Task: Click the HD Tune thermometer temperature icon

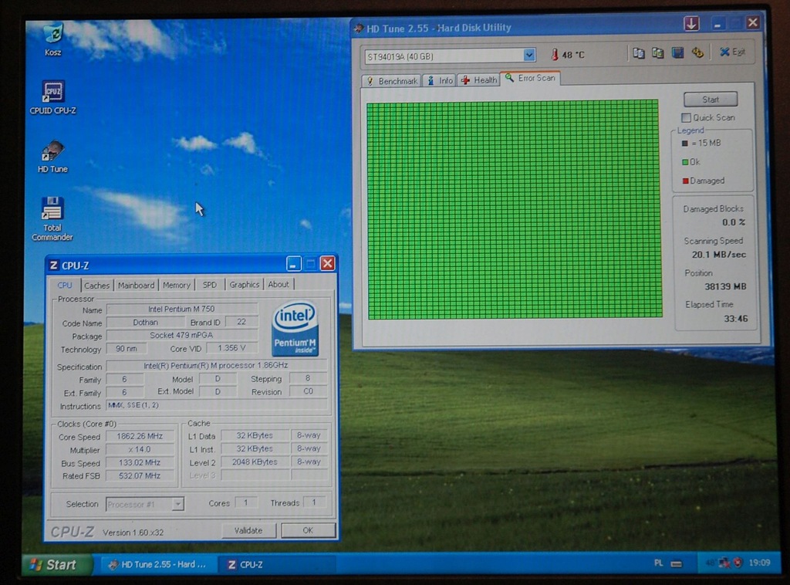Action: 555,55
